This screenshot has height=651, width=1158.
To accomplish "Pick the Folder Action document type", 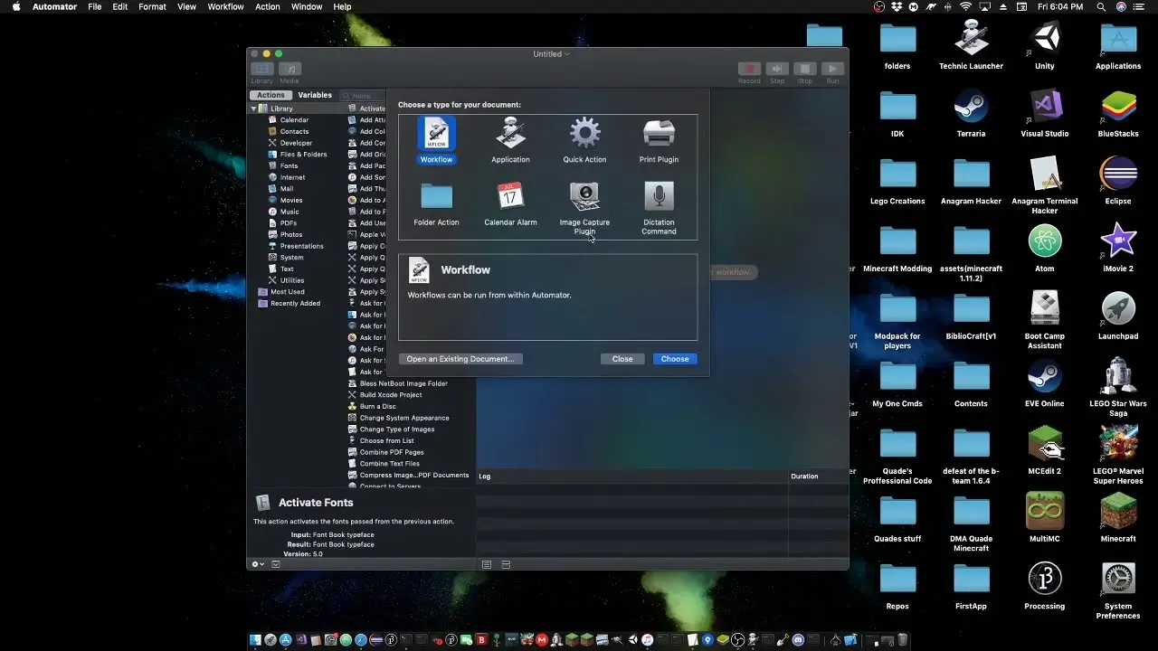I will (x=435, y=199).
